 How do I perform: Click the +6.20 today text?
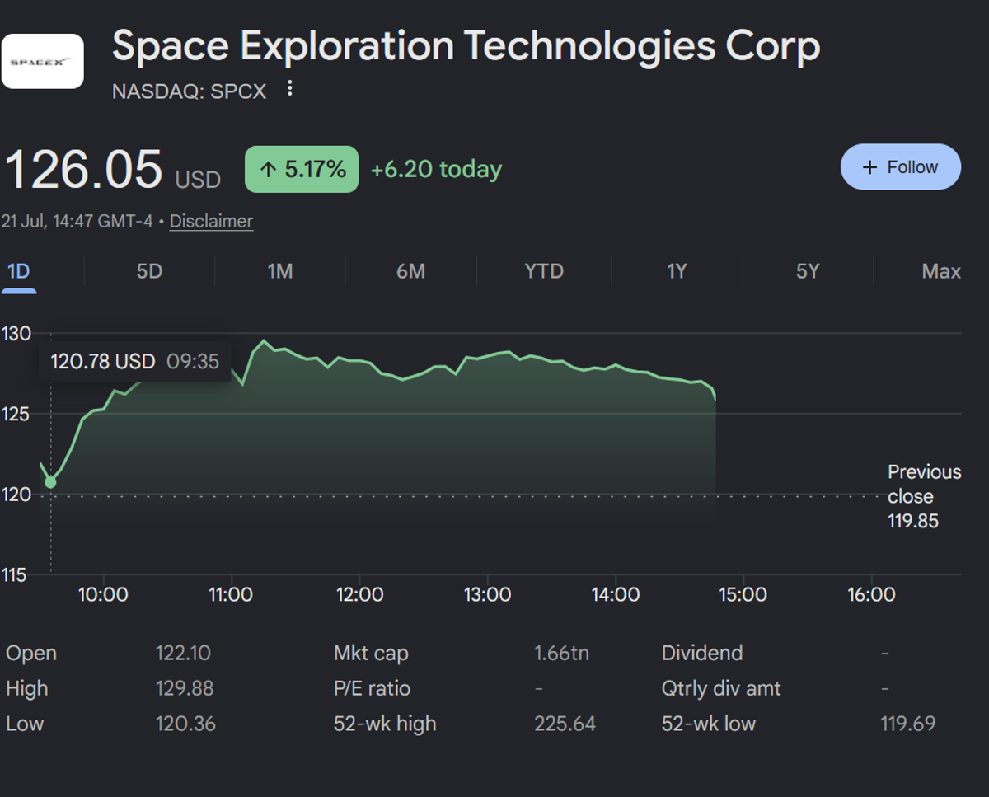[x=436, y=169]
